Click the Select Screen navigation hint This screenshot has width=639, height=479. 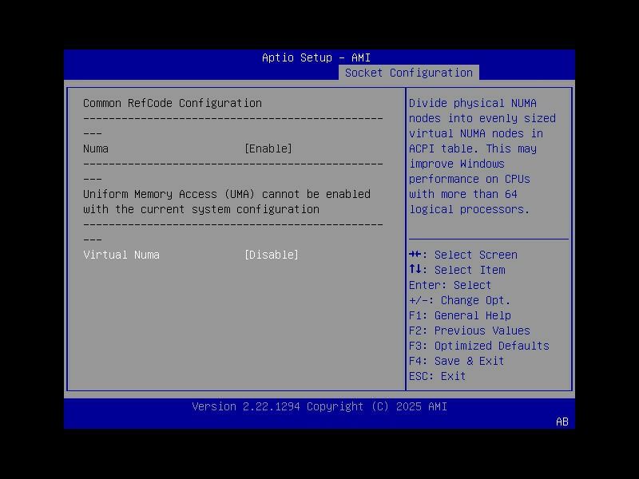(465, 254)
